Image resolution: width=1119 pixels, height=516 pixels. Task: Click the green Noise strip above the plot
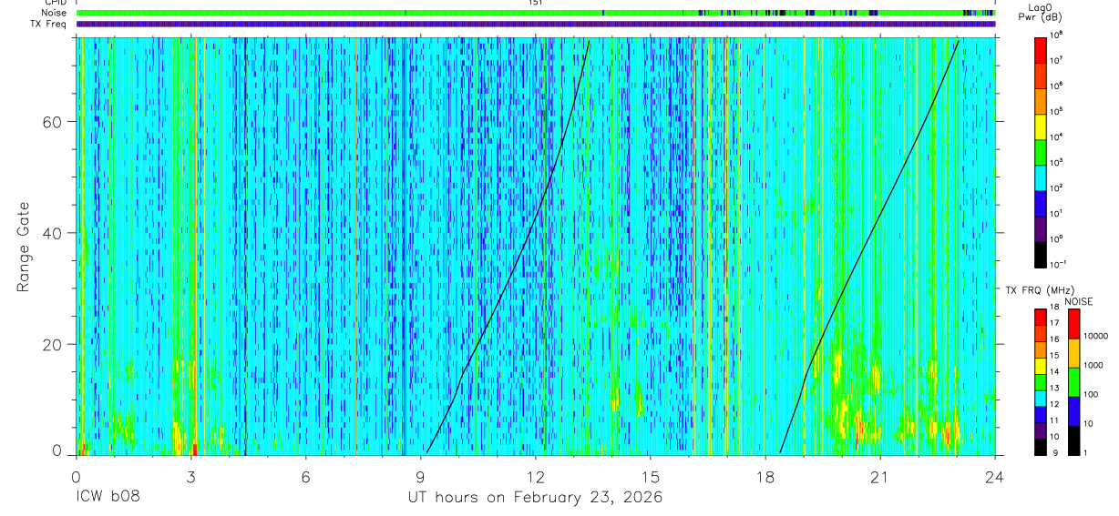pos(536,13)
